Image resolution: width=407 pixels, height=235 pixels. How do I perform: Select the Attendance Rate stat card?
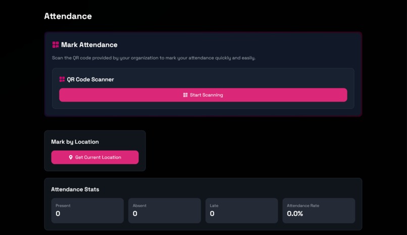click(319, 211)
